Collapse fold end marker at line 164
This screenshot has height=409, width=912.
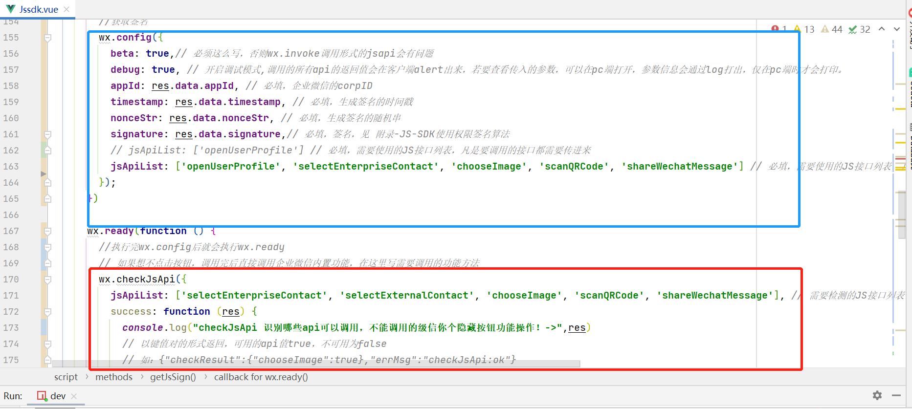pyautogui.click(x=47, y=183)
